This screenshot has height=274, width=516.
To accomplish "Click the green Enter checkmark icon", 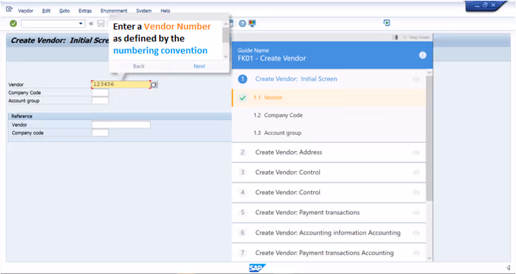I will pyautogui.click(x=13, y=24).
